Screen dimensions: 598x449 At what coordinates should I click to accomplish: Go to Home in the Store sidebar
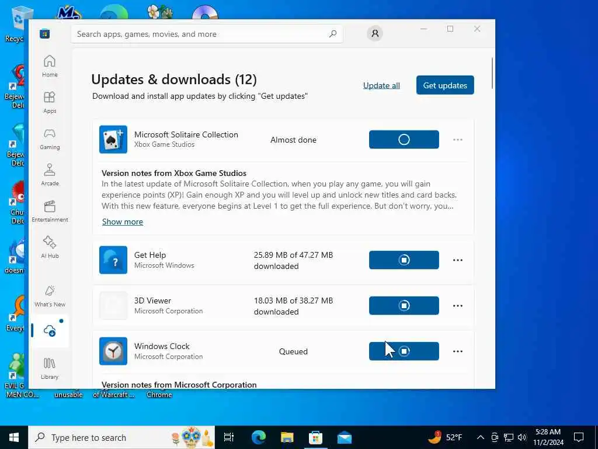50,66
